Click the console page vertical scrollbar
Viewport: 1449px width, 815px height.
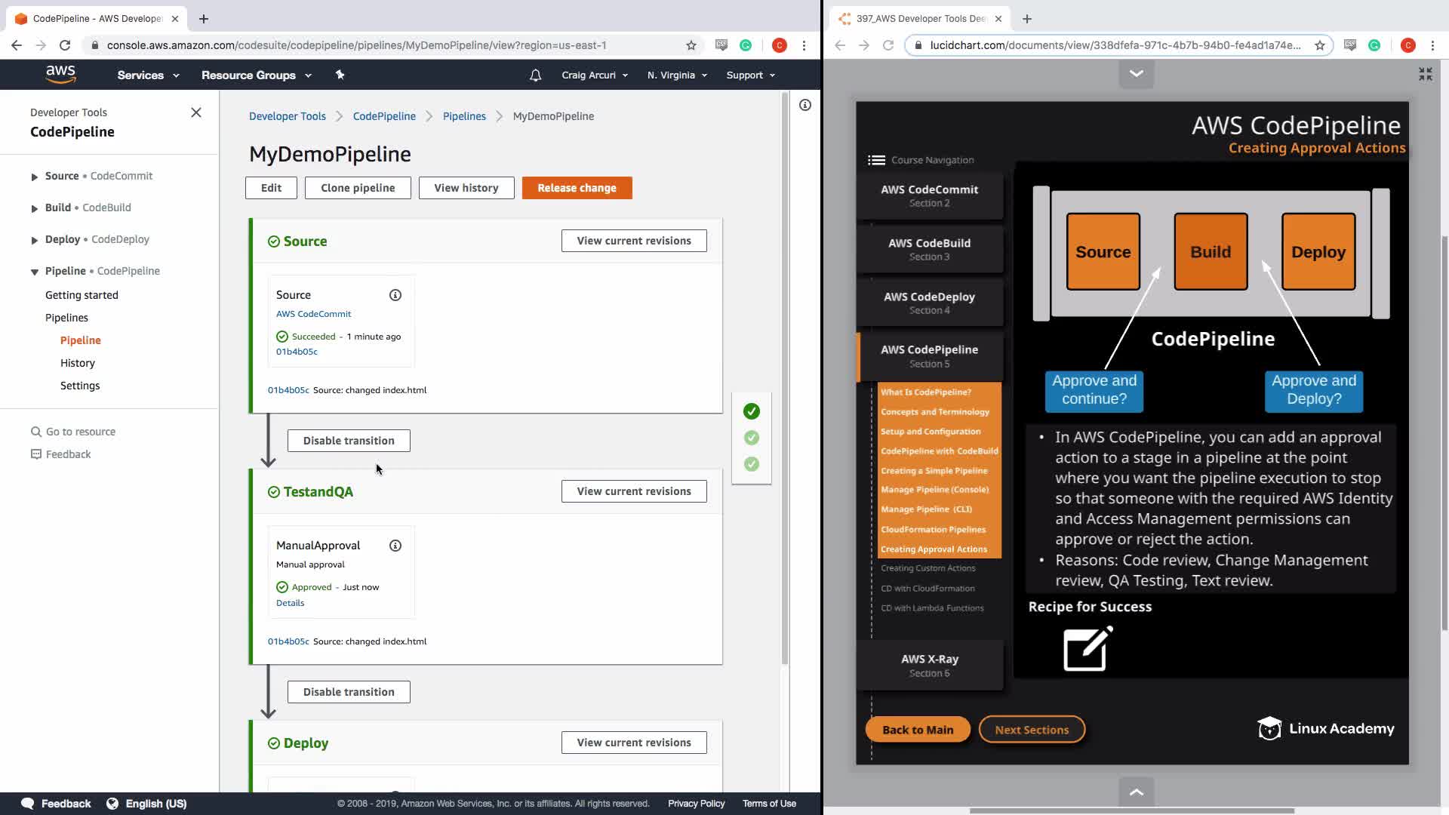[x=785, y=377]
